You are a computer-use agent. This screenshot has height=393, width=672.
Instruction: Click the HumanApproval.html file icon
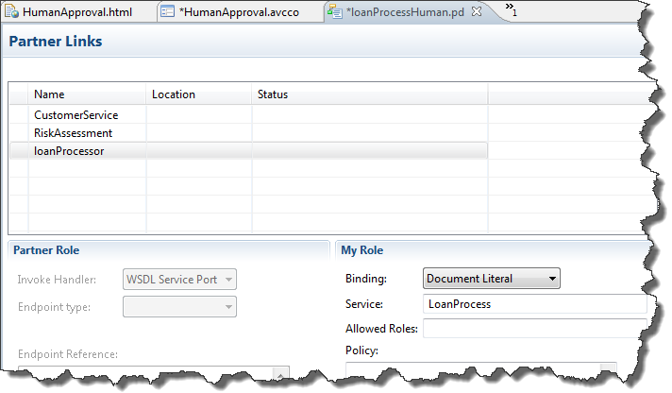click(11, 13)
